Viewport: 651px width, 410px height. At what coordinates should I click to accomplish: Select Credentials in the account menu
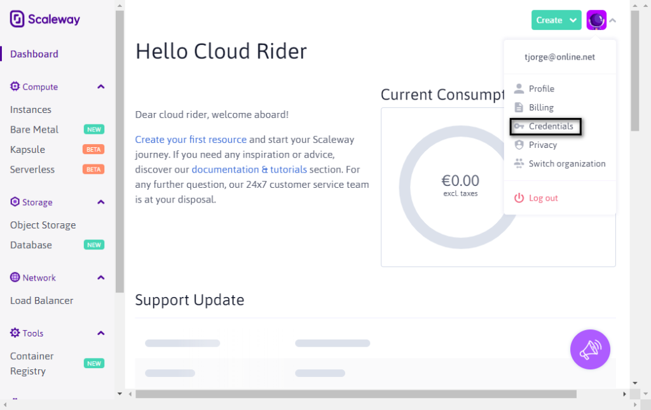point(545,126)
